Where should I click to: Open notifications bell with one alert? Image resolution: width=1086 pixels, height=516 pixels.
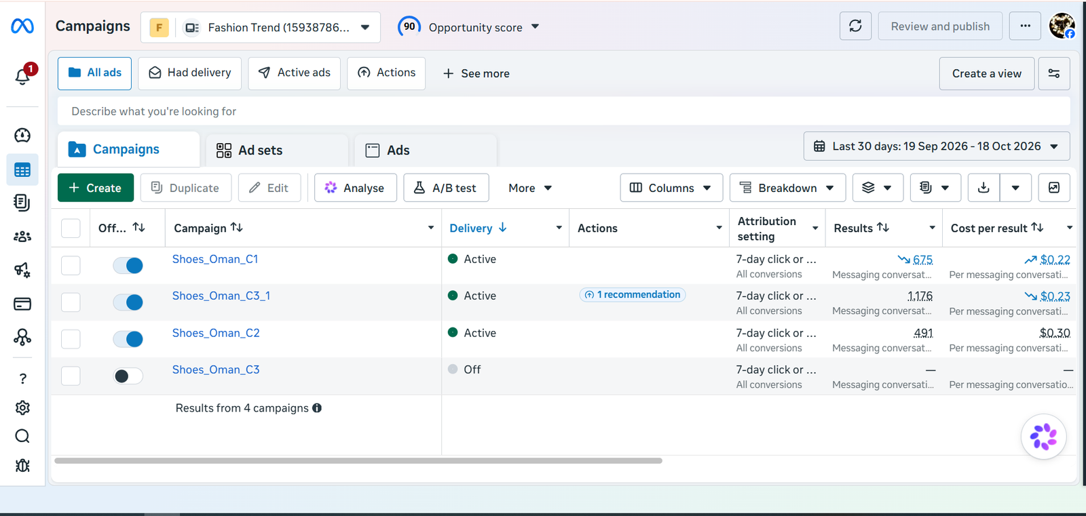[22, 76]
